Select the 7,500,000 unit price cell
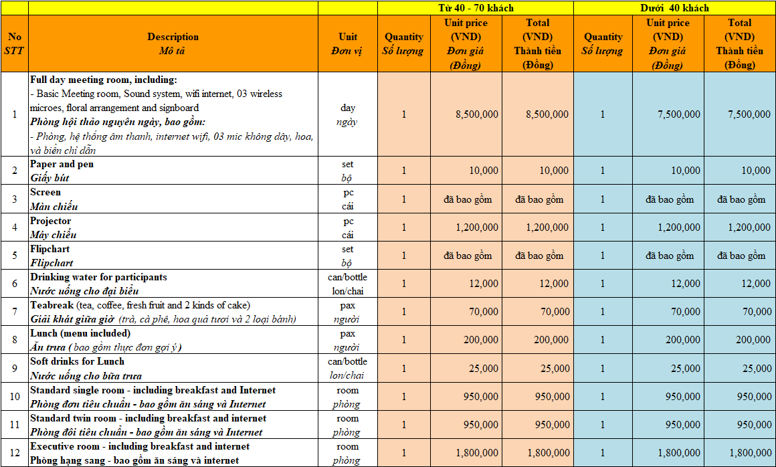776x467 pixels. pos(668,114)
